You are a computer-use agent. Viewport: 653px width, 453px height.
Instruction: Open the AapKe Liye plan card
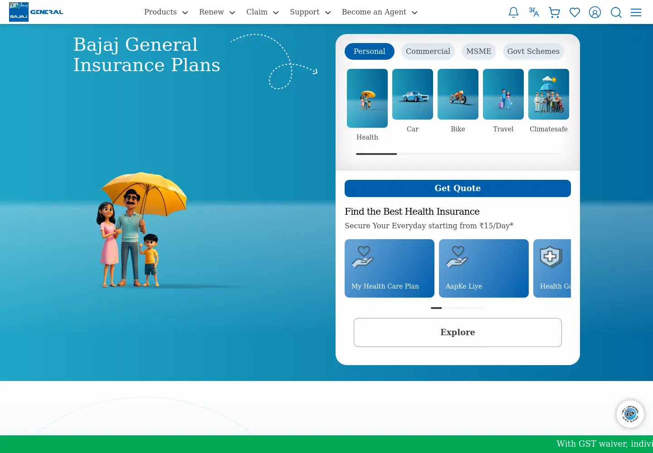pos(484,268)
